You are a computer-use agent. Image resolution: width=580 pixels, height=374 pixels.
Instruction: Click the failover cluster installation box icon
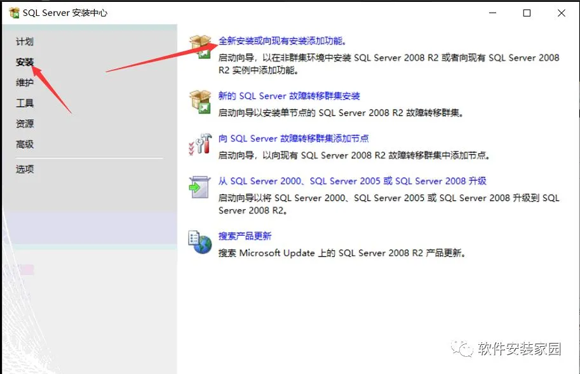click(200, 101)
